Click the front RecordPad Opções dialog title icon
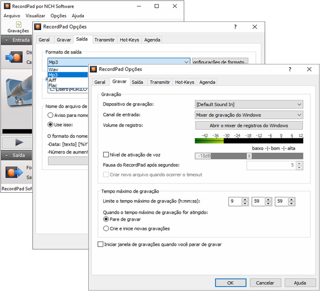320x291 pixels. (93, 69)
